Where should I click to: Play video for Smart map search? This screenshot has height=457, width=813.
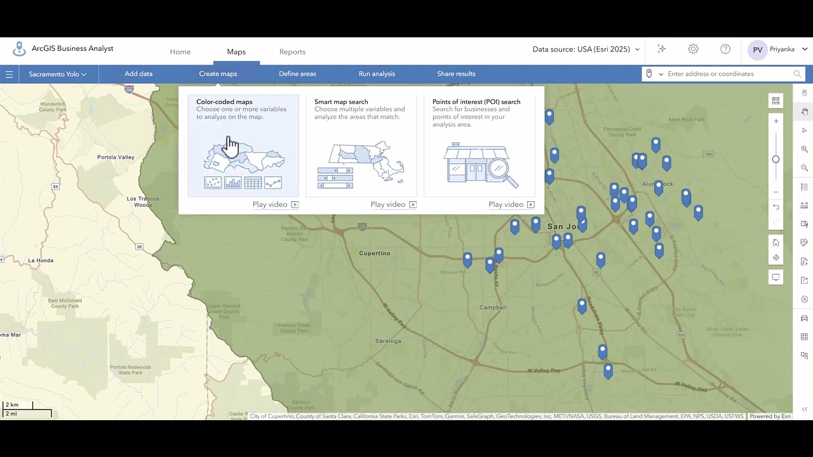pos(394,204)
